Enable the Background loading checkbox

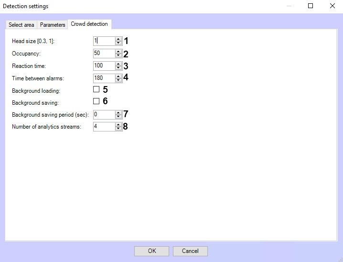[x=96, y=89]
